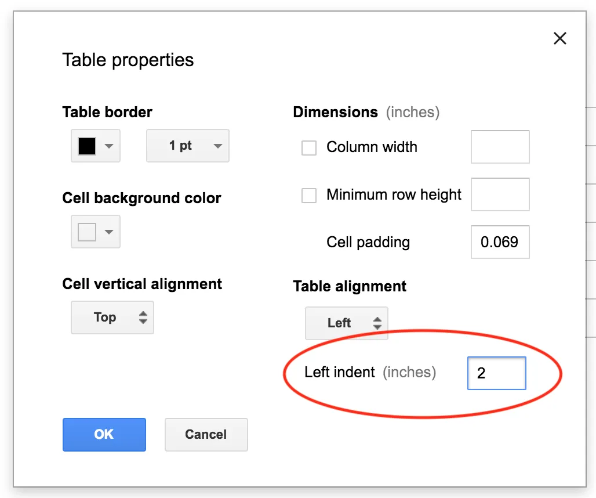Open the table border color dropdown arrow
Screen dimensions: 596x498
tap(108, 146)
